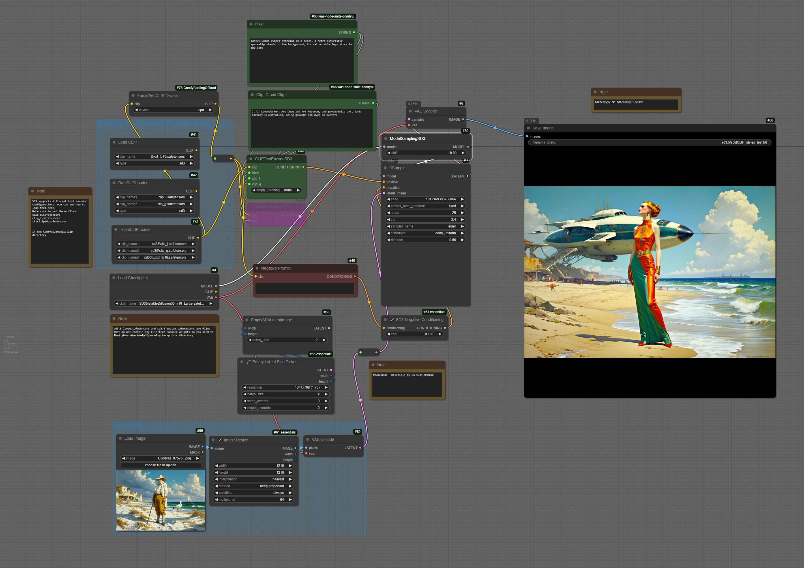
Task: Click the KSampler LATENT output slot
Action: click(x=468, y=176)
